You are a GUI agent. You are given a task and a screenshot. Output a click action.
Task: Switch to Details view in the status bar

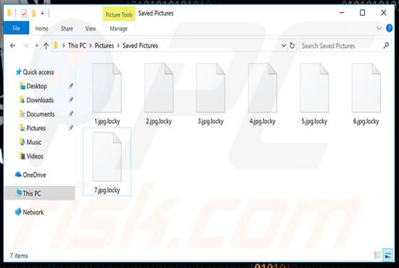click(x=378, y=254)
